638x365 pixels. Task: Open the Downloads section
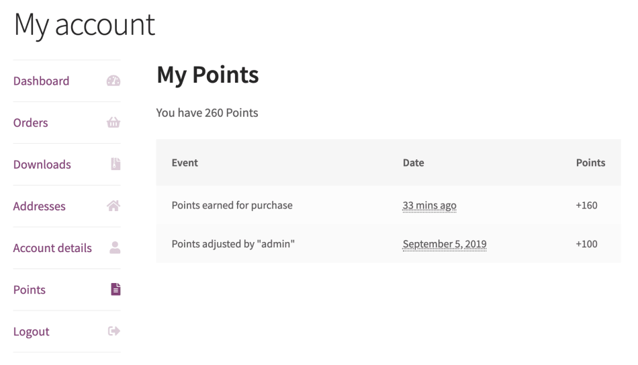42,165
